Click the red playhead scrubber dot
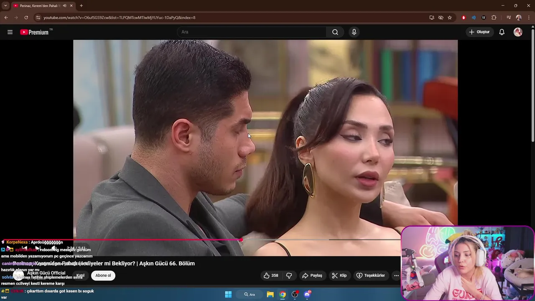 tap(241, 240)
